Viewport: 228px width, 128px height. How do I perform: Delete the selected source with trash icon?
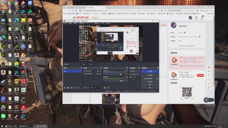coord(88,88)
